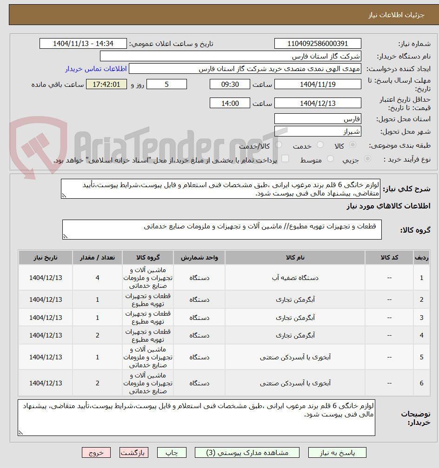439x468 pixels.
Task: Click آبخوری یا آبسردکن صنعتی in row 5
Action: click(x=295, y=357)
